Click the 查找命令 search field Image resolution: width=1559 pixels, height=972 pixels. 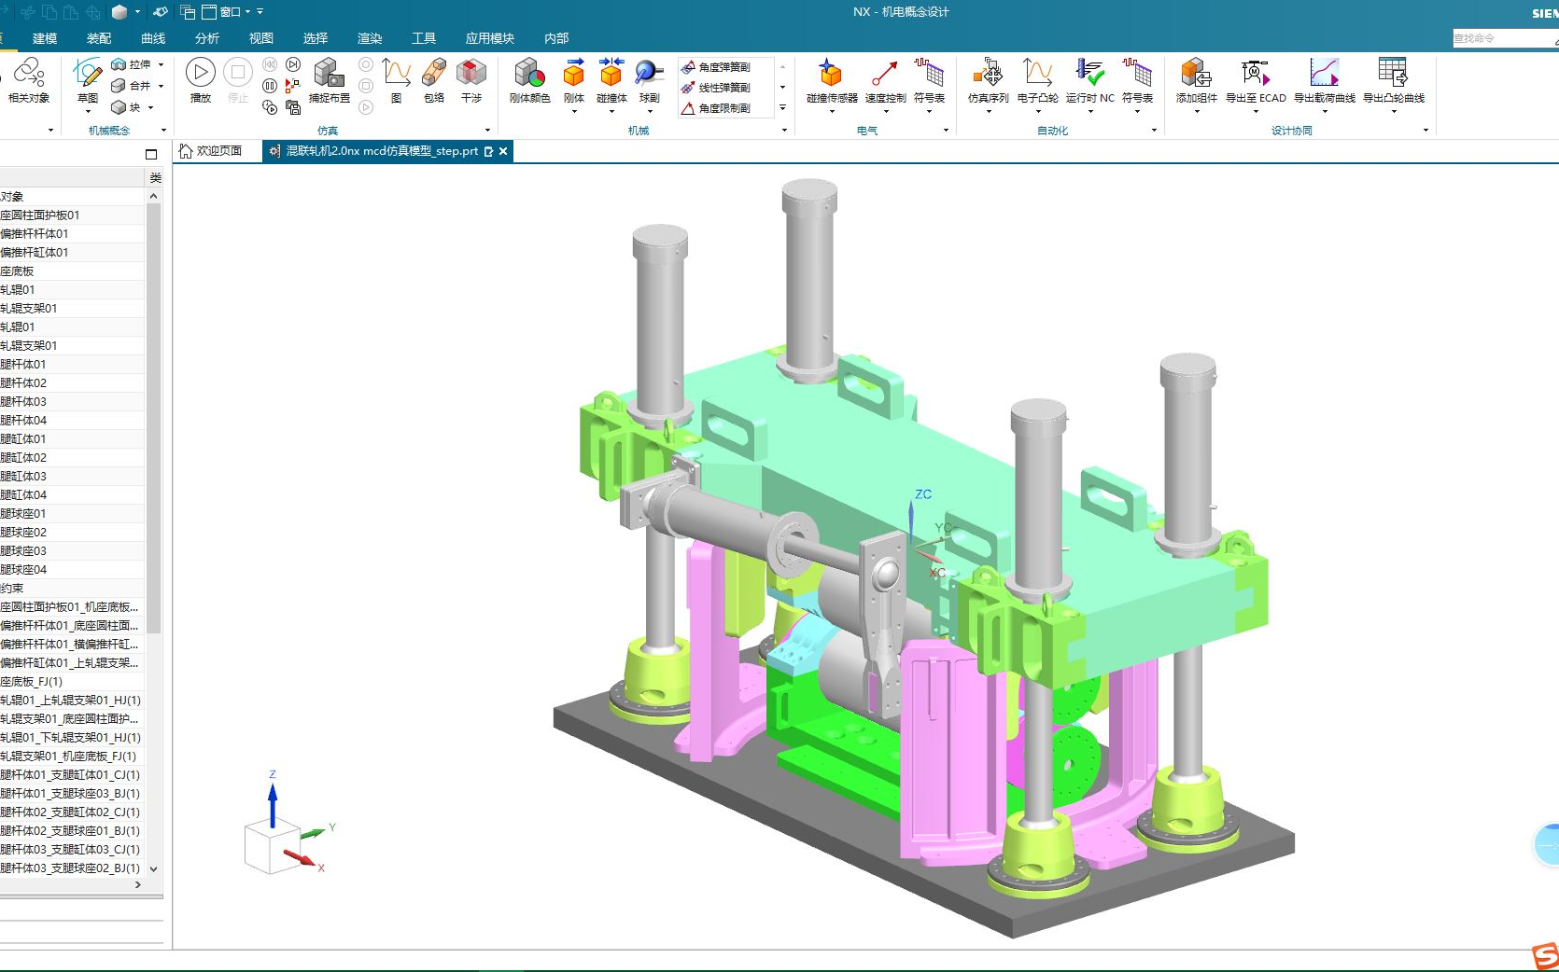[x=1503, y=38]
